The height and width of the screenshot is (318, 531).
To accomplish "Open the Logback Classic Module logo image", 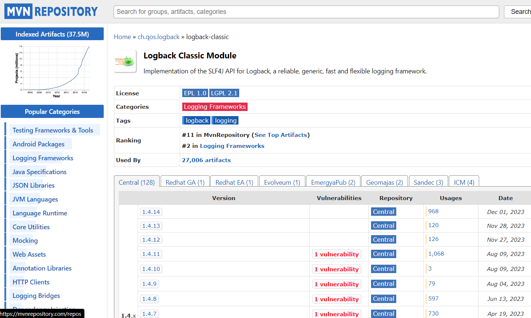I will [x=125, y=61].
